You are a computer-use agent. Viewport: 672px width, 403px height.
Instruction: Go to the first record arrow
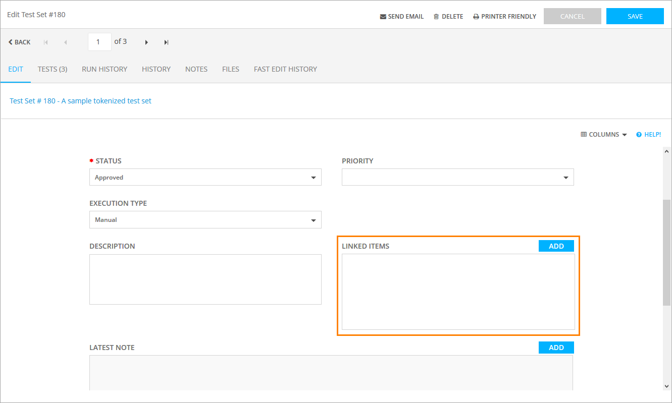46,42
